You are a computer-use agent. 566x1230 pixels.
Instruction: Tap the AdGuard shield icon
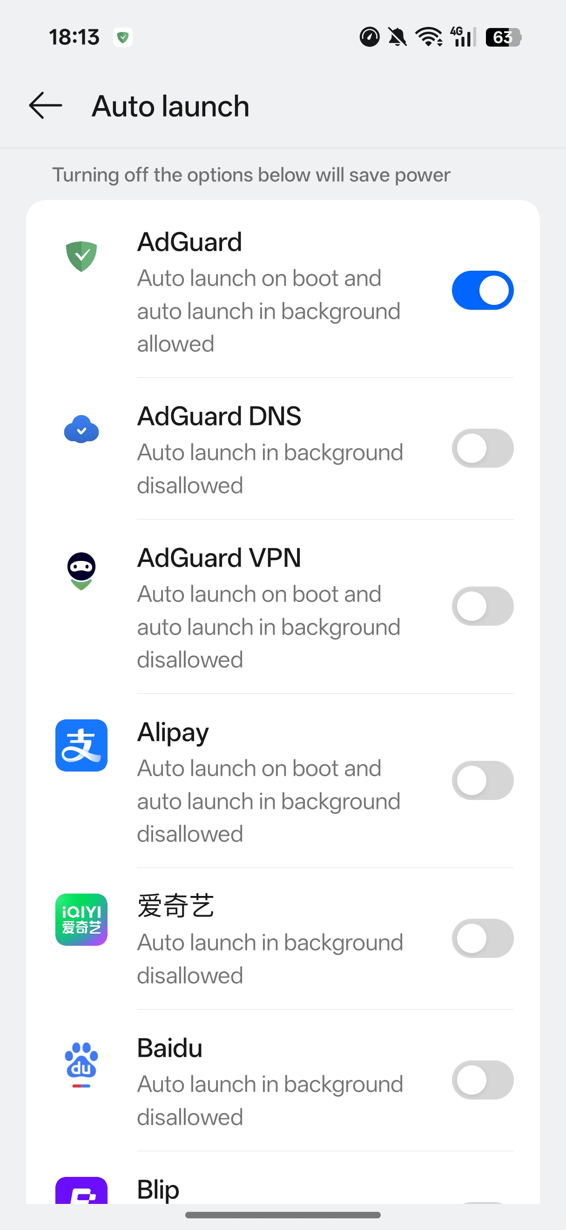81,256
